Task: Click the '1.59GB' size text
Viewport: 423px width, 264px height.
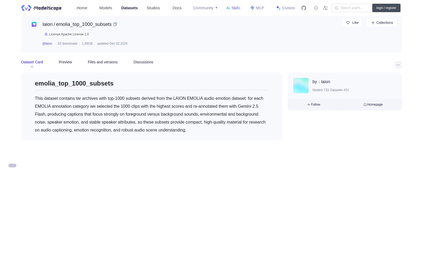Action: 87,44
